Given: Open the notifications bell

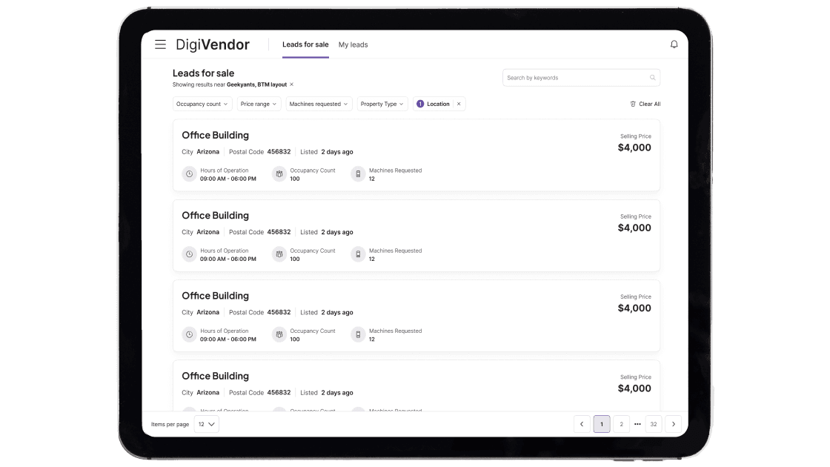Looking at the screenshot, I should tap(674, 44).
